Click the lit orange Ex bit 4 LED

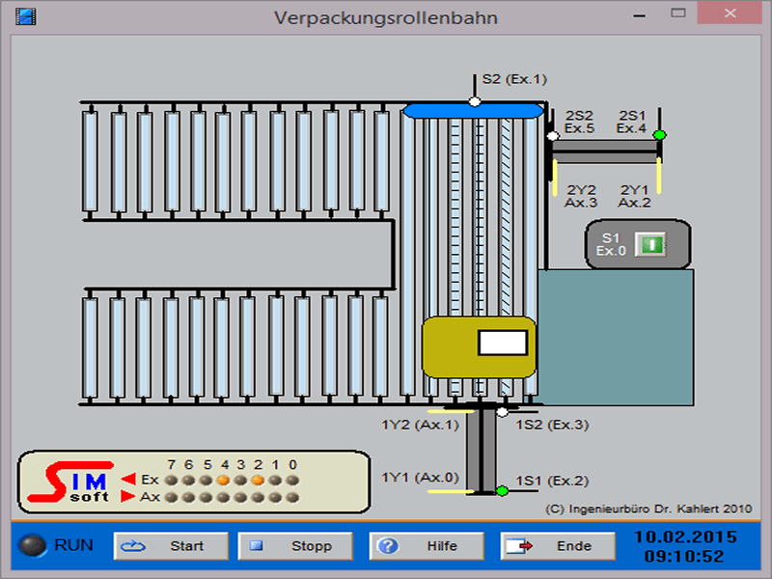pyautogui.click(x=223, y=480)
